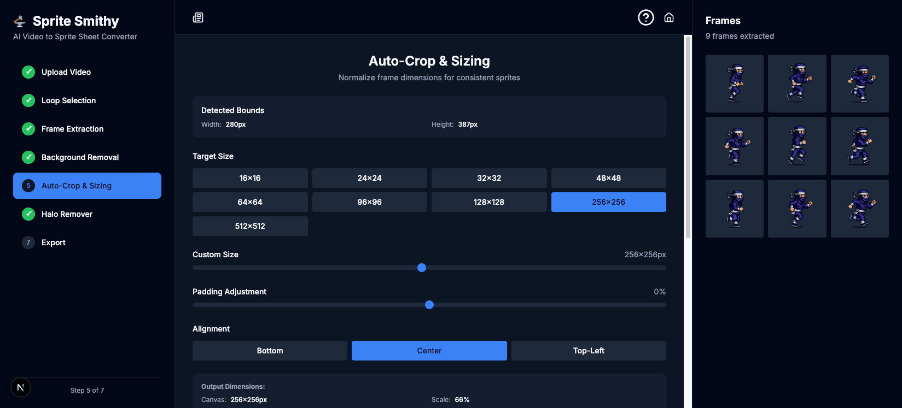Click the help question mark icon
The image size is (902, 408).
tap(645, 17)
